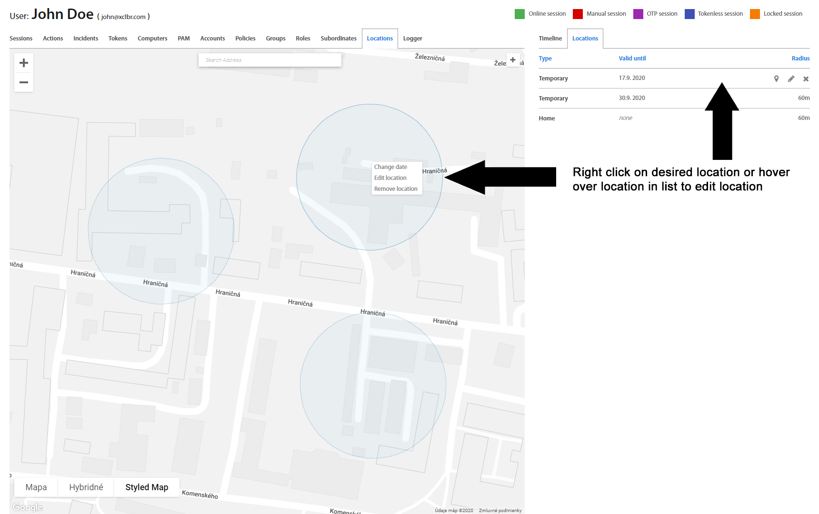This screenshot has height=514, width=819.
Task: Select the Styled Map view
Action: pyautogui.click(x=147, y=487)
